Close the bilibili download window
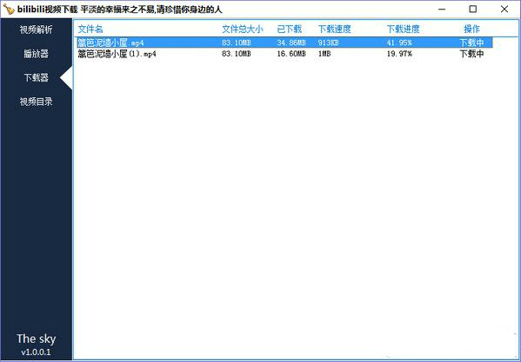This screenshot has height=362, width=521. (x=504, y=10)
